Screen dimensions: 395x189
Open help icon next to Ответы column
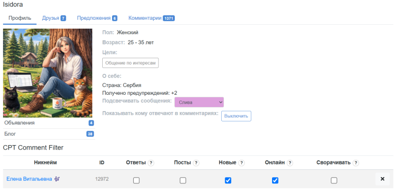(x=151, y=163)
